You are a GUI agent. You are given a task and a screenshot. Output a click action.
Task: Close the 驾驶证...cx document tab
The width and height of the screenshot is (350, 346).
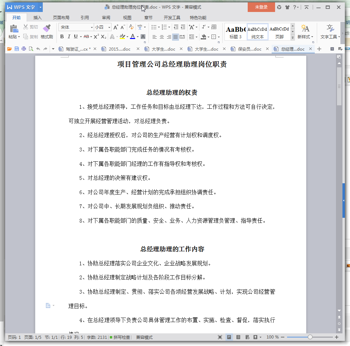coord(95,49)
